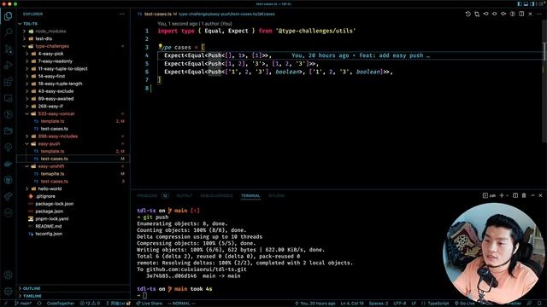The width and height of the screenshot is (547, 307).
Task: Click the open changes compare icon
Action: (x=477, y=14)
